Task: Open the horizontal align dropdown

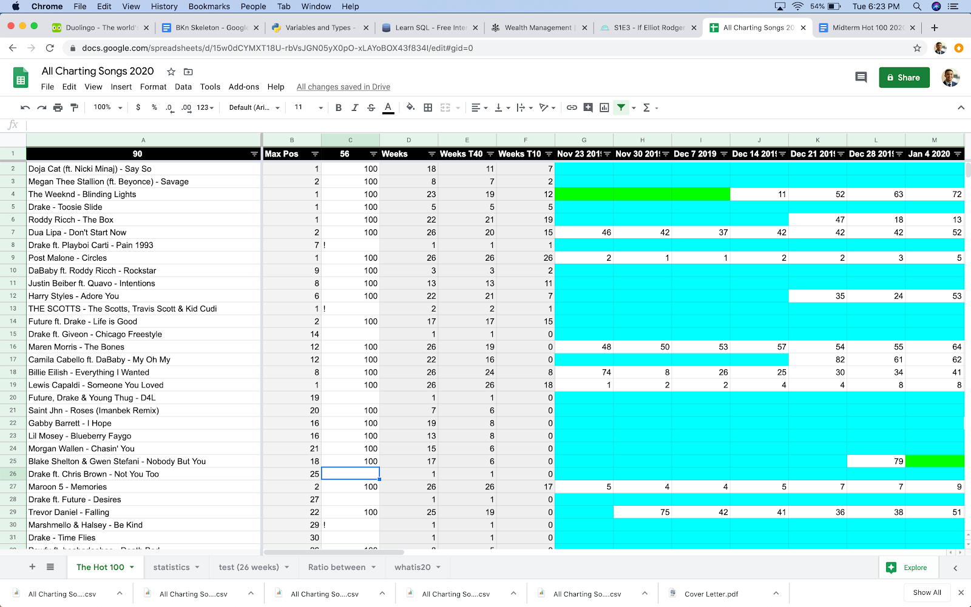Action: [479, 107]
